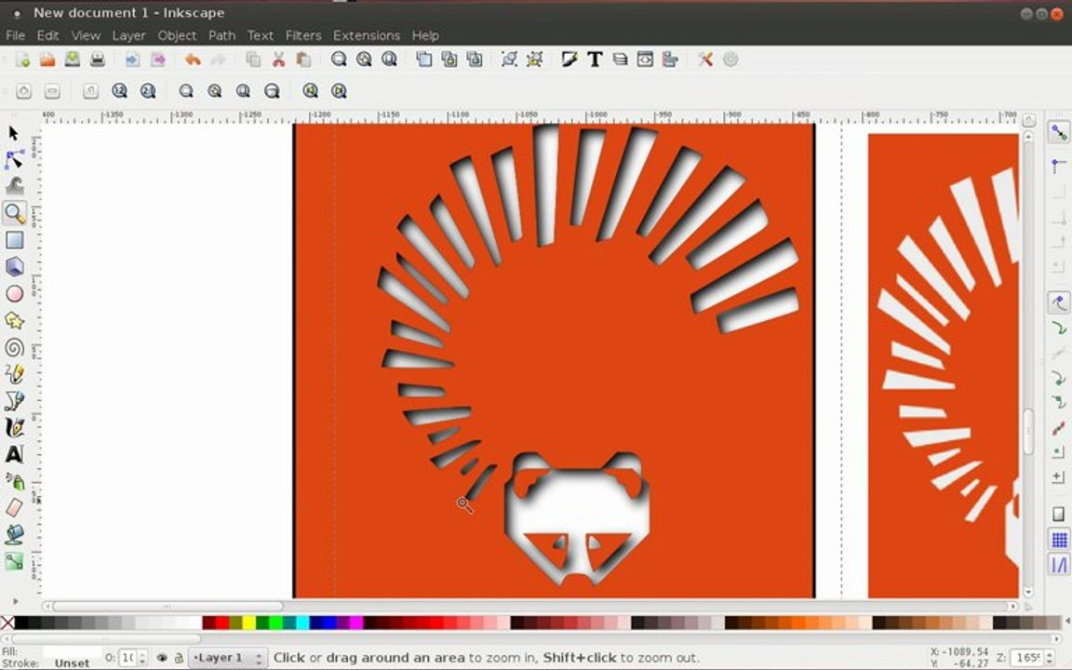Image resolution: width=1072 pixels, height=670 pixels.
Task: Select the Eraser tool
Action: pyautogui.click(x=14, y=507)
